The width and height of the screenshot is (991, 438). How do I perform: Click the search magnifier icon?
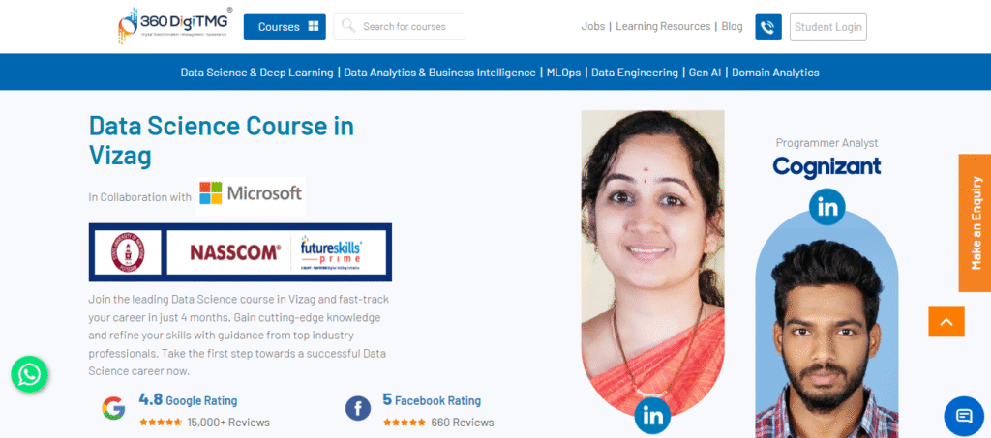348,26
